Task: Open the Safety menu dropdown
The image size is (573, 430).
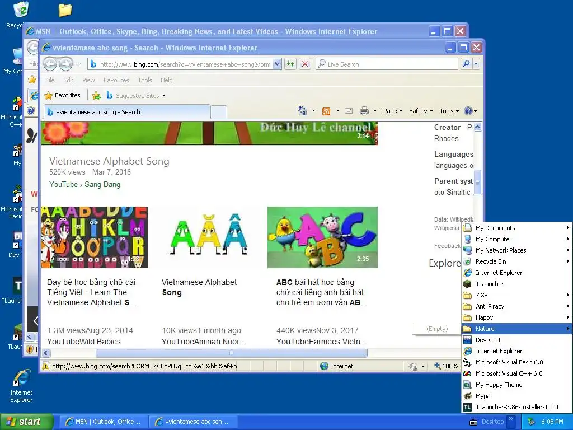Action: click(x=421, y=111)
